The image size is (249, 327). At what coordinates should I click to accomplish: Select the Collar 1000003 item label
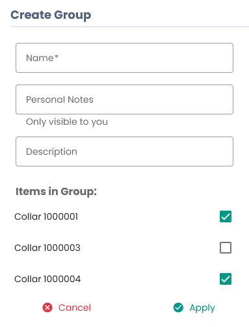[x=47, y=248]
